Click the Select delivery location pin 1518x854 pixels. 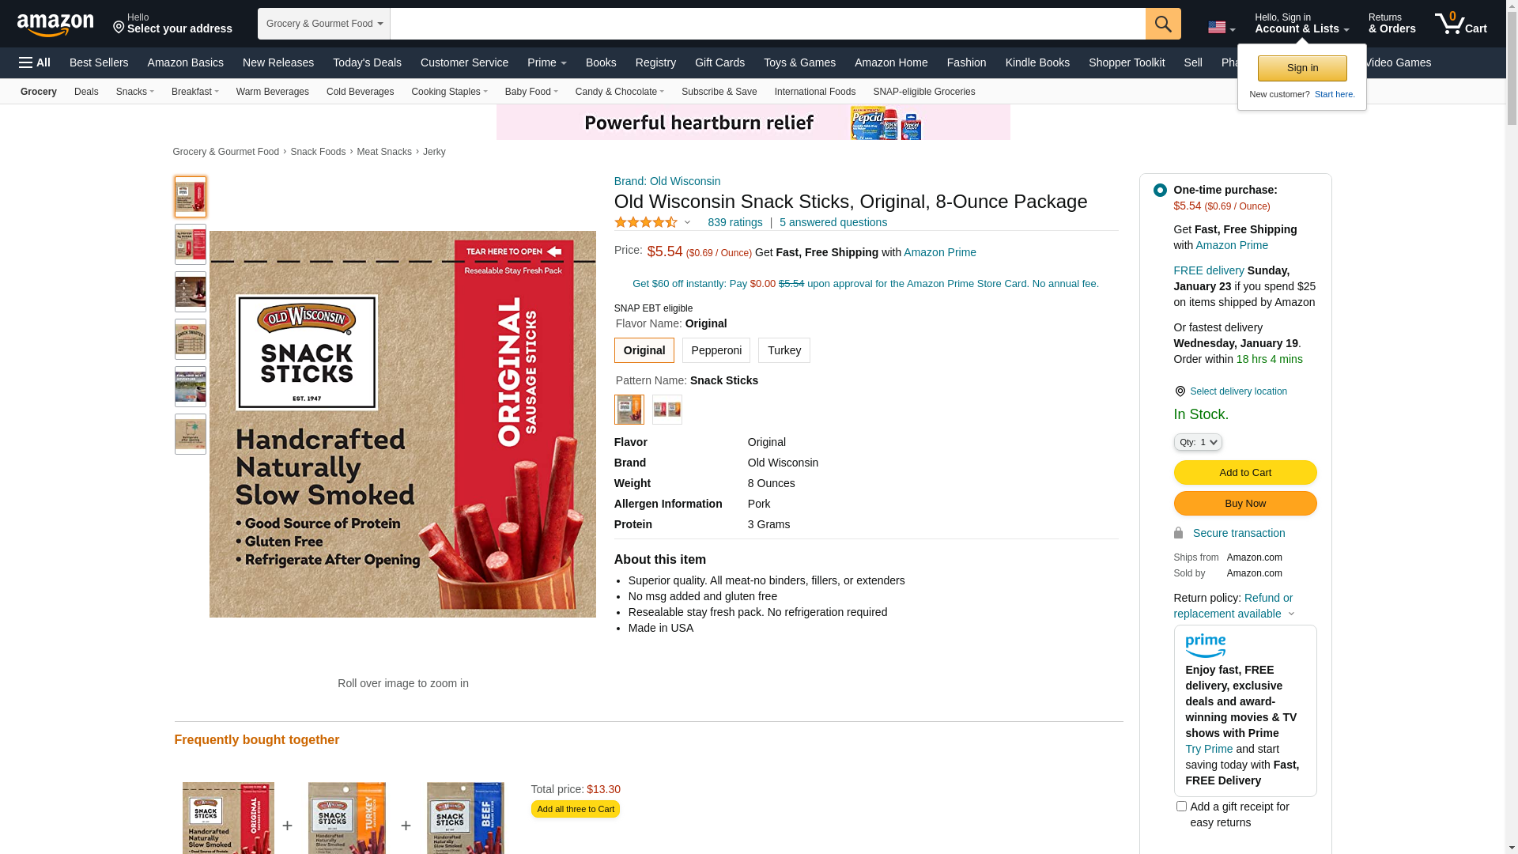coord(1180,391)
